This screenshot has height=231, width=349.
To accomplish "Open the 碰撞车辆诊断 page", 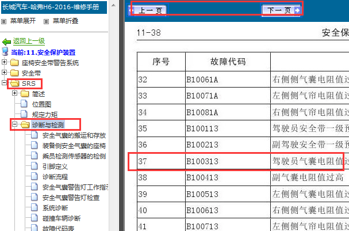I will [x=62, y=218].
